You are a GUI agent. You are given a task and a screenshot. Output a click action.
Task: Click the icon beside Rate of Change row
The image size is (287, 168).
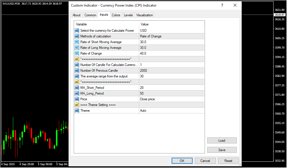pos(77,53)
